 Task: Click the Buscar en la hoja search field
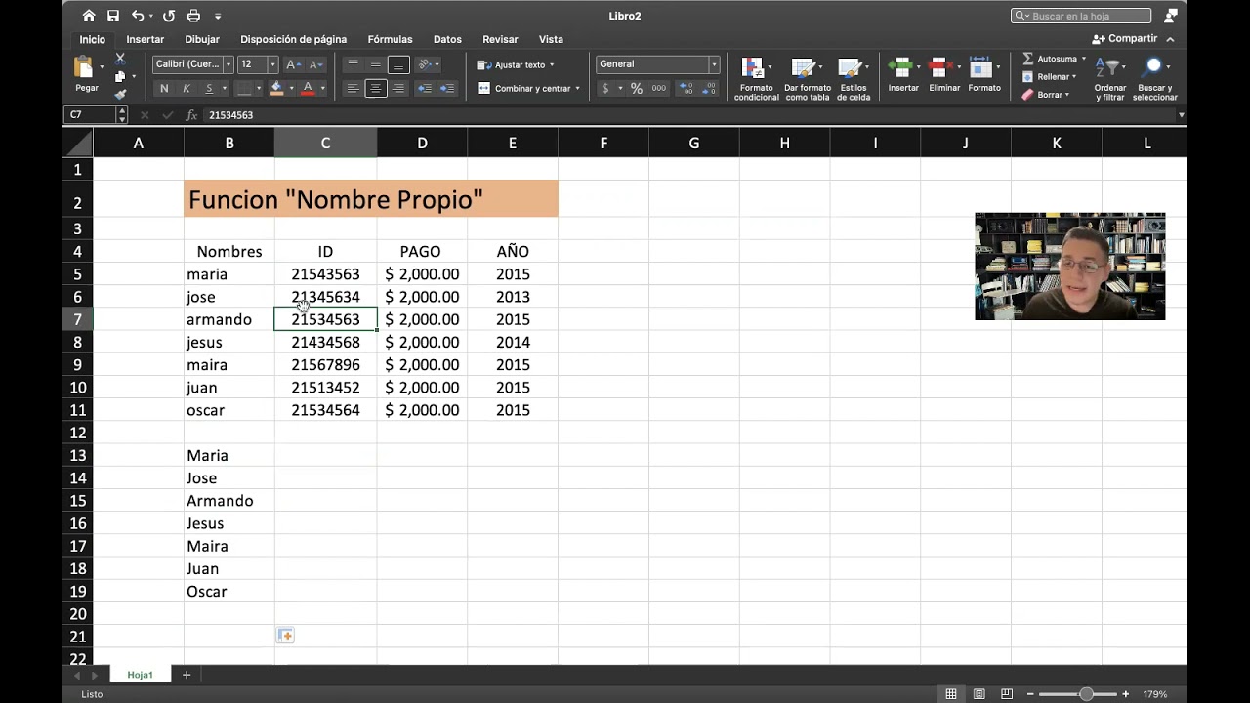[x=1081, y=16]
